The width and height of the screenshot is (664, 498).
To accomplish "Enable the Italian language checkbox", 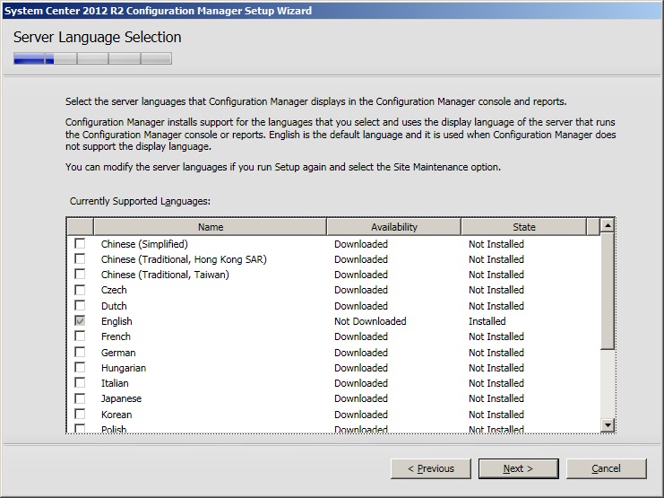I will coord(81,383).
